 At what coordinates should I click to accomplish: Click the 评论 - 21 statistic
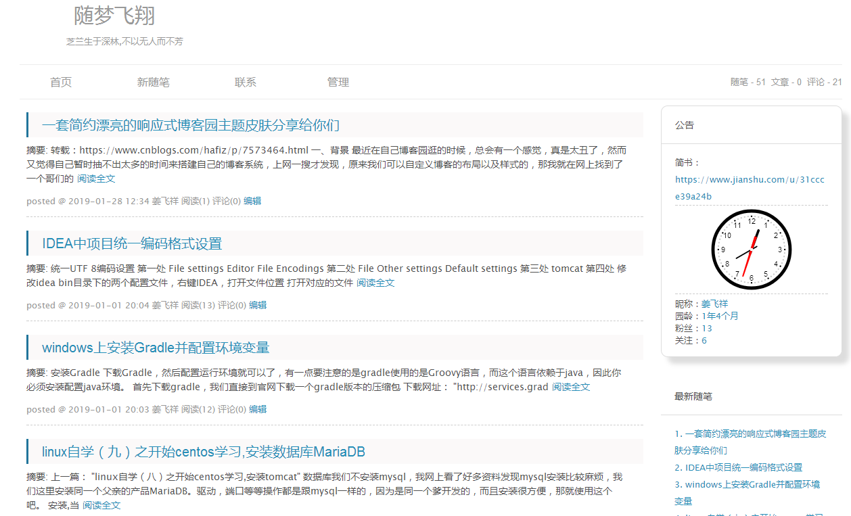point(825,82)
